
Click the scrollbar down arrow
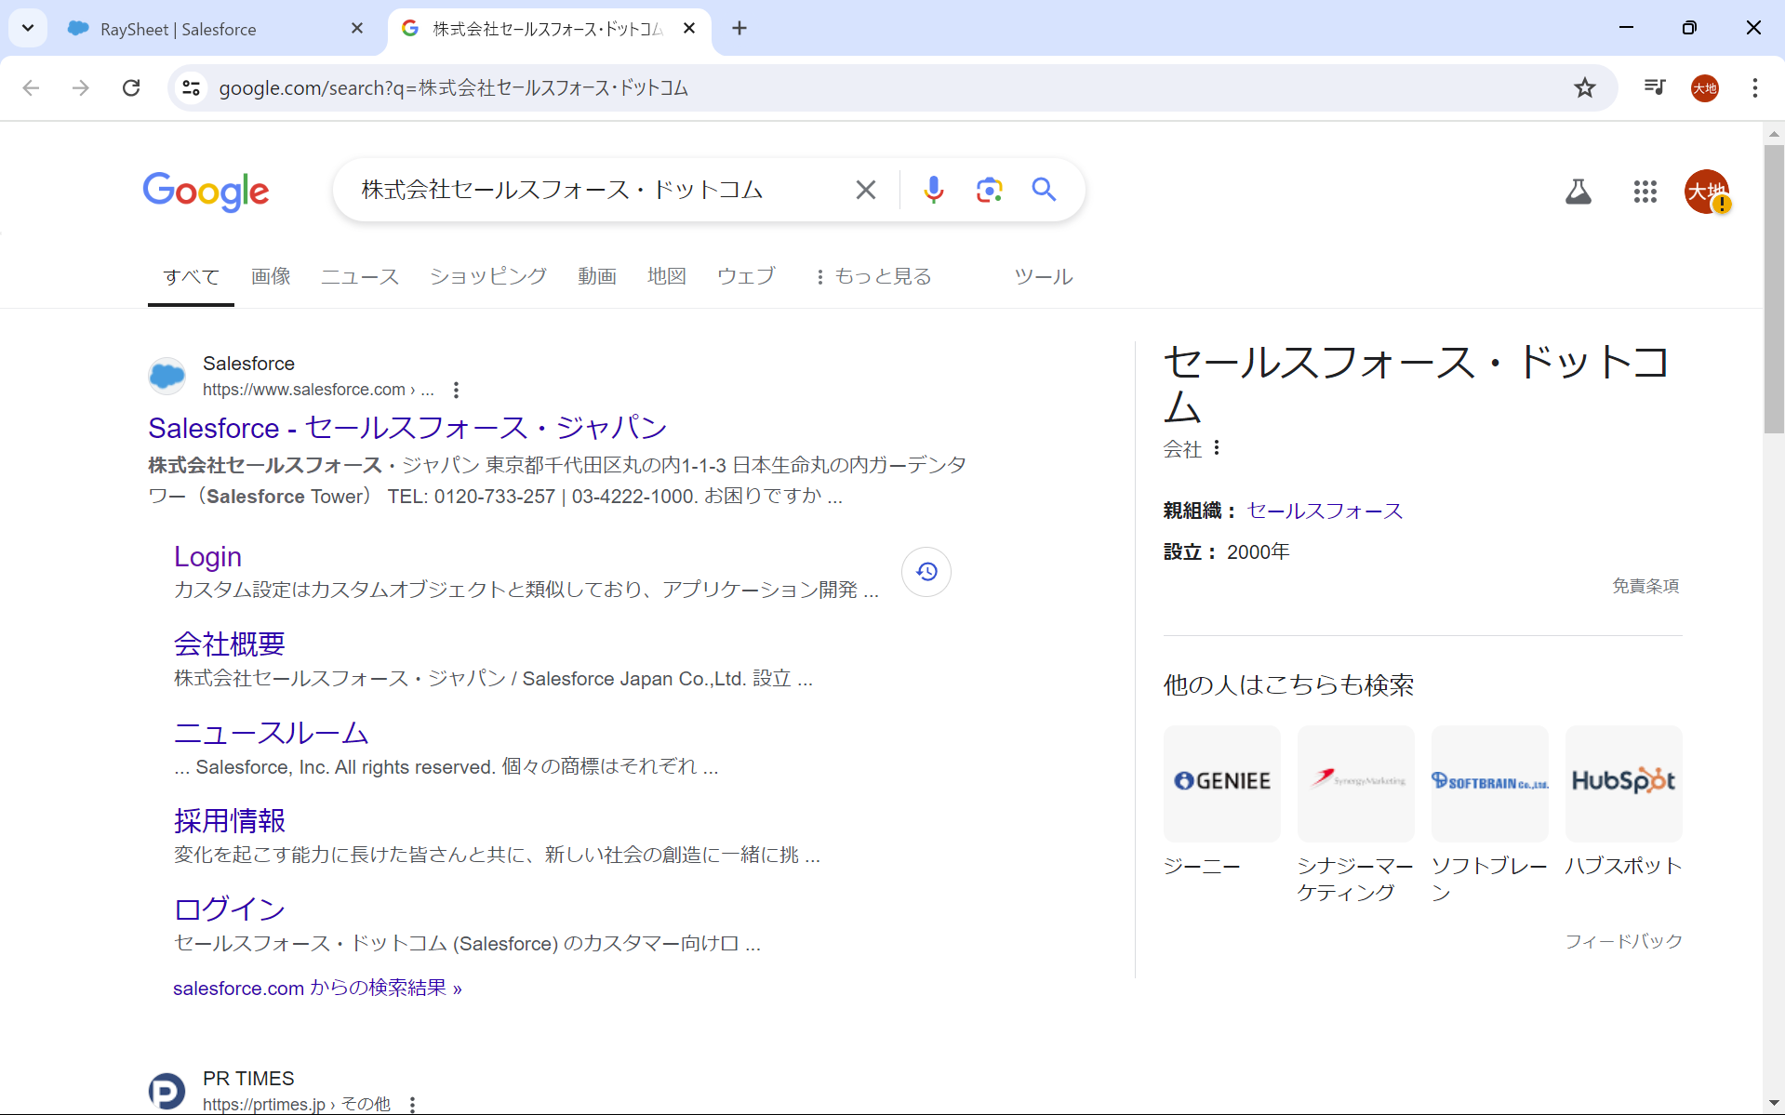pos(1774,1102)
